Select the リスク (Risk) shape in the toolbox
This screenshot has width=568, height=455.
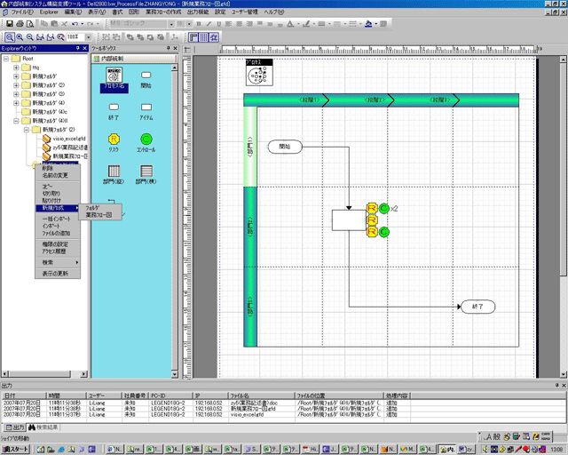click(x=114, y=140)
